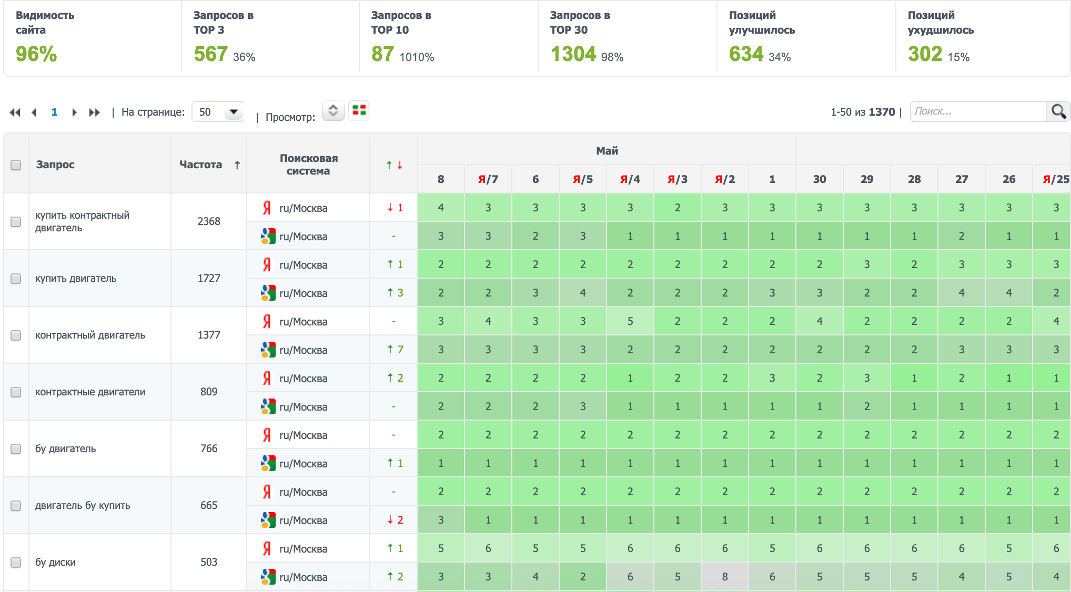Image resolution: width=1071 pixels, height=592 pixels.
Task: Tick the checkbox for 'бу диски'
Action: (x=16, y=563)
